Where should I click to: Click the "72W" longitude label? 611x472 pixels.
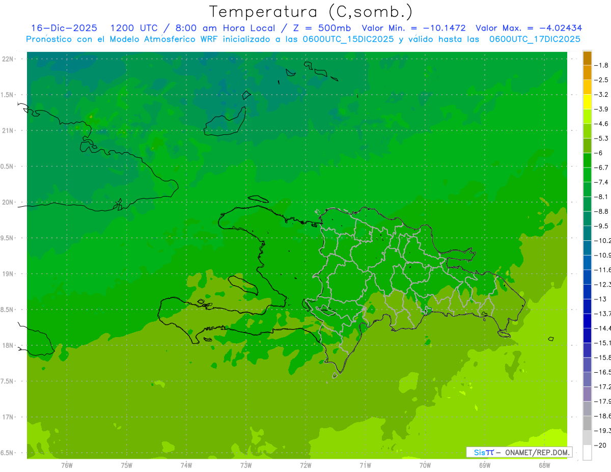pos(305,465)
